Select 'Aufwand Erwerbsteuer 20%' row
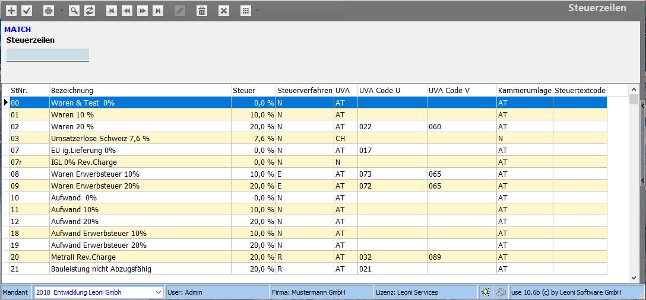Screen dimensions: 646x300 click(308, 245)
